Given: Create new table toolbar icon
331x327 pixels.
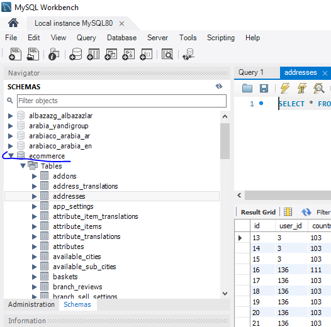Looking at the screenshot, I should tap(93, 54).
